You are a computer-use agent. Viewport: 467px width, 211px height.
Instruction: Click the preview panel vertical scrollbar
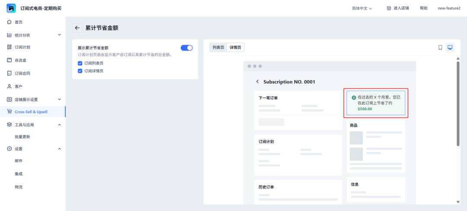tap(458, 104)
